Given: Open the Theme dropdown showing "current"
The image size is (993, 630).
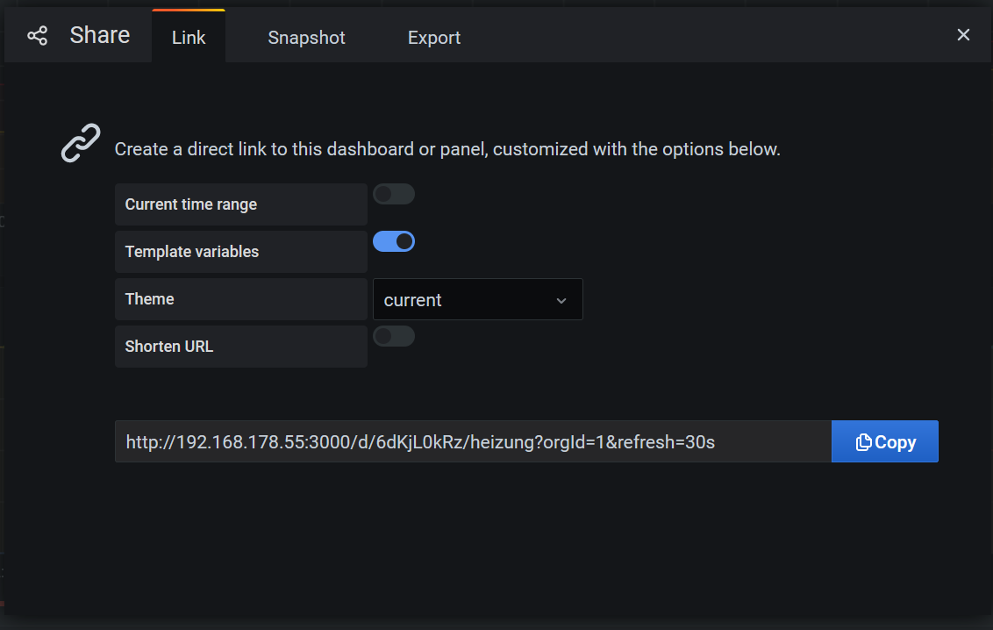Looking at the screenshot, I should point(477,300).
